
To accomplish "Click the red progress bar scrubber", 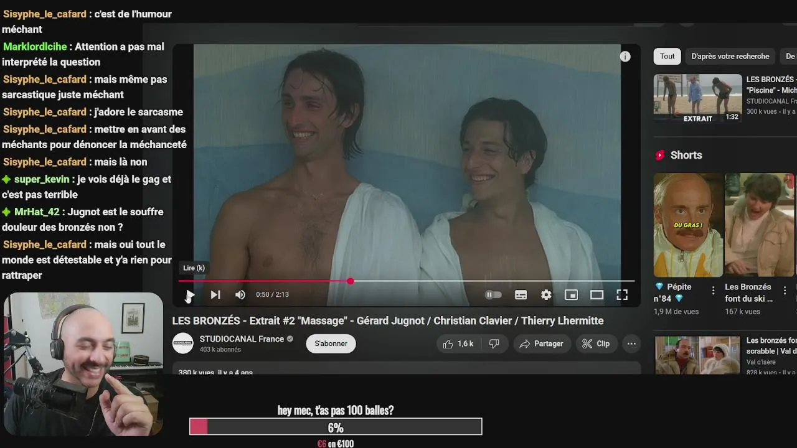I will (x=351, y=281).
